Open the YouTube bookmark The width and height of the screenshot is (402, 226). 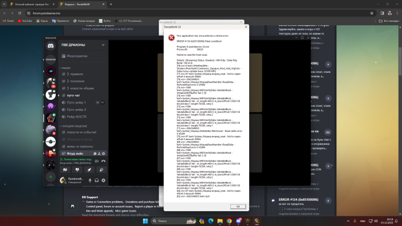tap(25, 21)
